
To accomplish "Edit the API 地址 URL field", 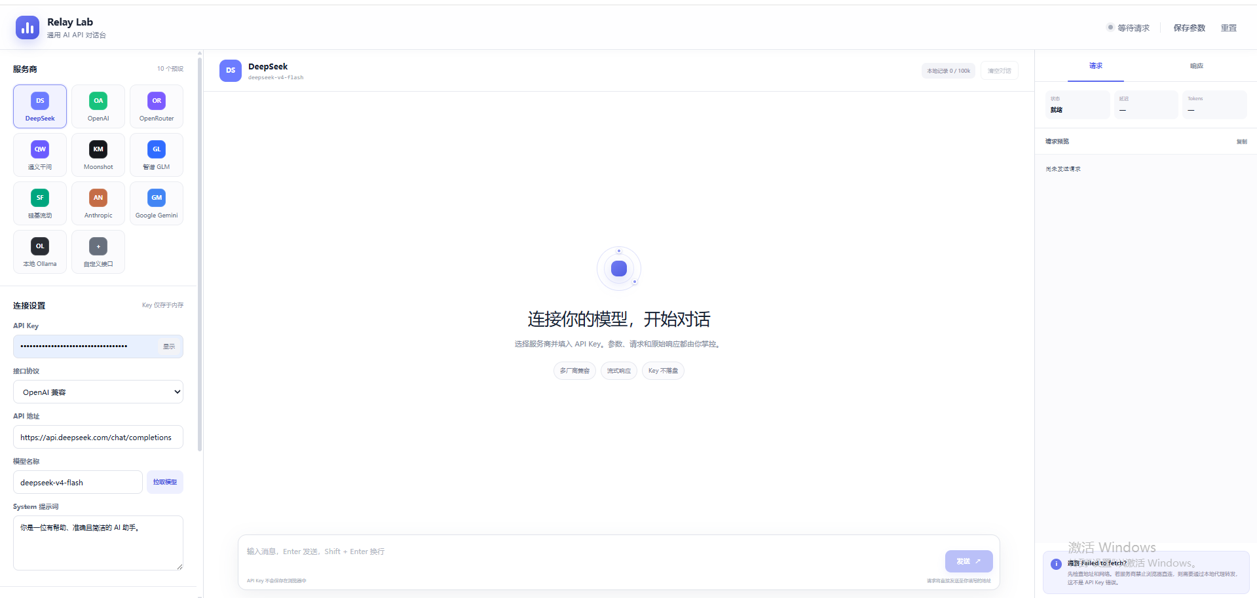I will point(98,437).
